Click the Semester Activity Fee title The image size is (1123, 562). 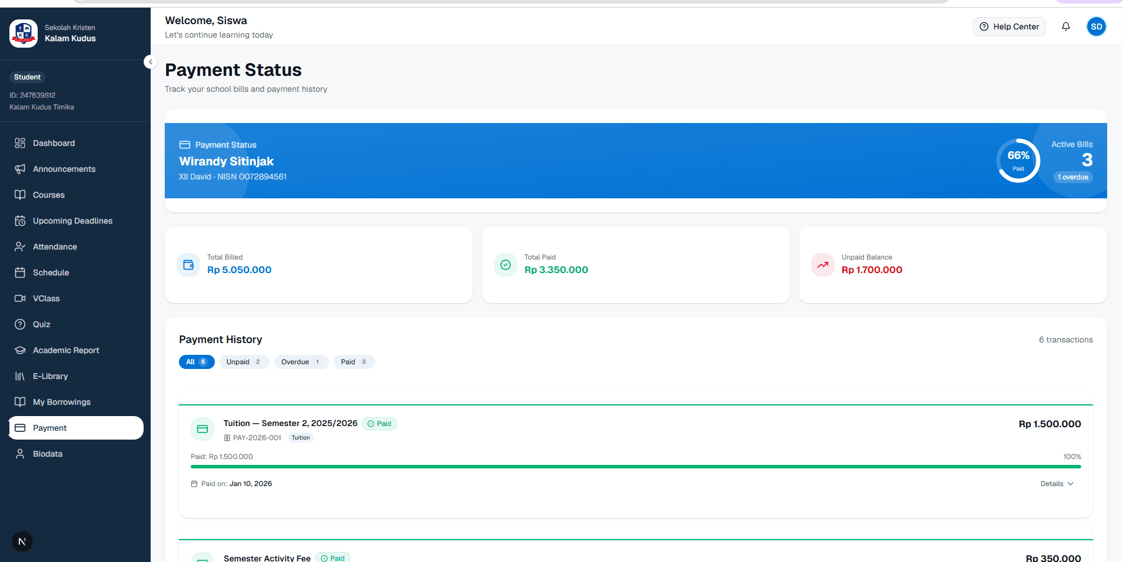(x=267, y=558)
